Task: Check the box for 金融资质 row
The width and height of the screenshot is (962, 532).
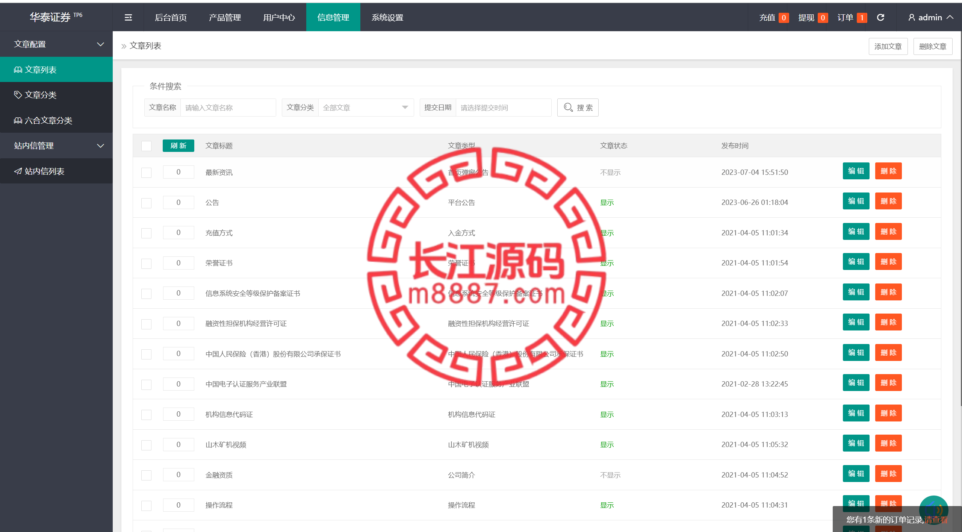Action: point(146,475)
